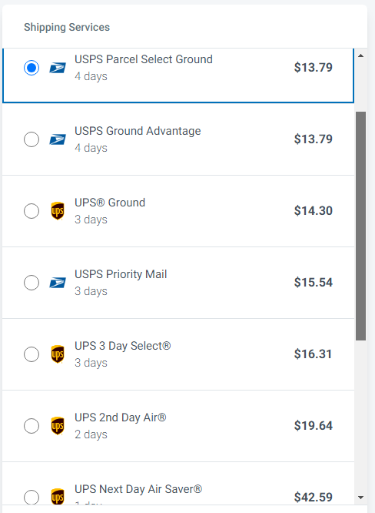Click USPS logo beside Parcel Select Ground

(x=58, y=68)
